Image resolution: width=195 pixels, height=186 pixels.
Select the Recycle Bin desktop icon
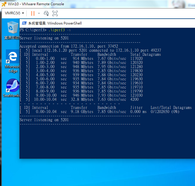coord(12,30)
